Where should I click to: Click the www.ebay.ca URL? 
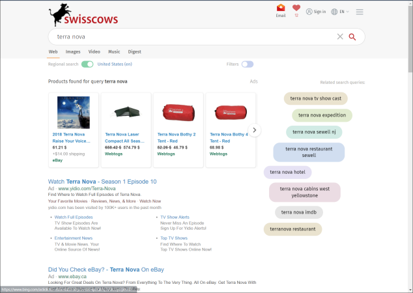[x=72, y=277]
